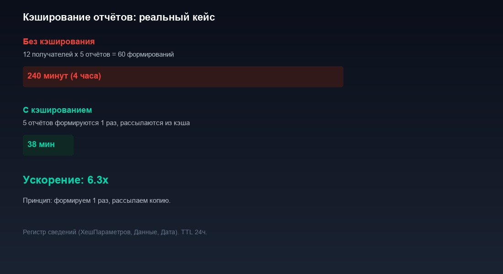
Task: Click the footer words "Регистр сведений"
Action: pyautogui.click(x=50, y=232)
